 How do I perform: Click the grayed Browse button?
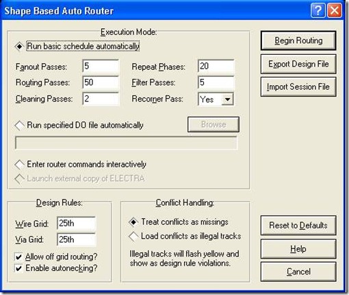[214, 124]
